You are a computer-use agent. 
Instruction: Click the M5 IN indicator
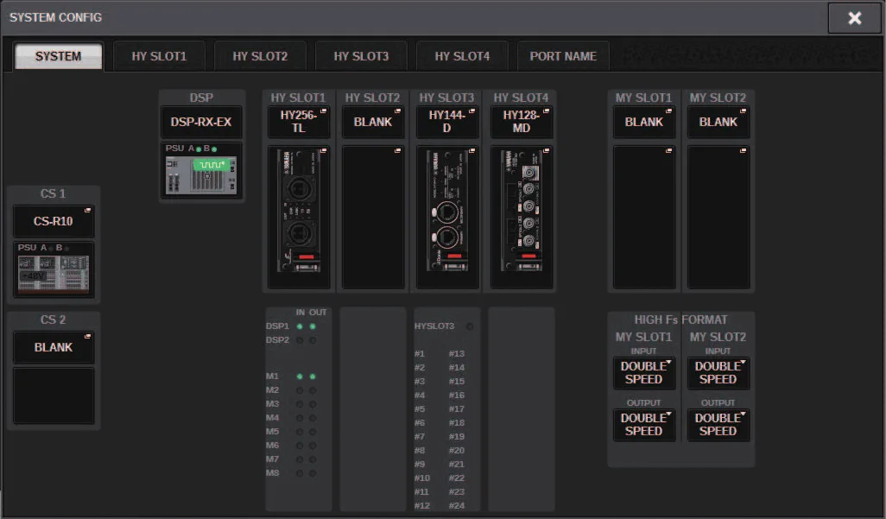300,432
